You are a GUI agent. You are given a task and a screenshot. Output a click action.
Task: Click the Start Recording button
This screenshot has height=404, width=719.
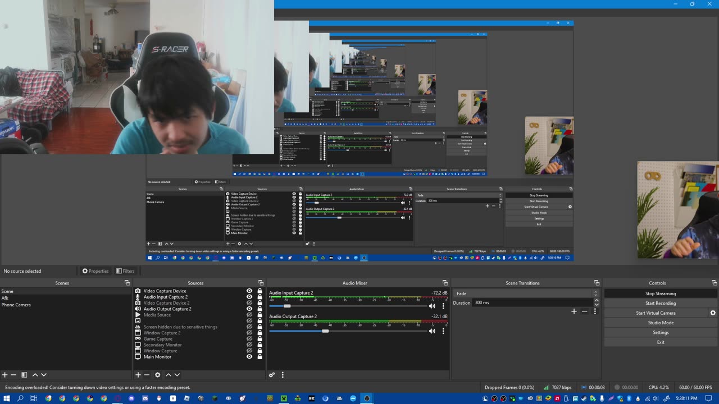[661, 304]
